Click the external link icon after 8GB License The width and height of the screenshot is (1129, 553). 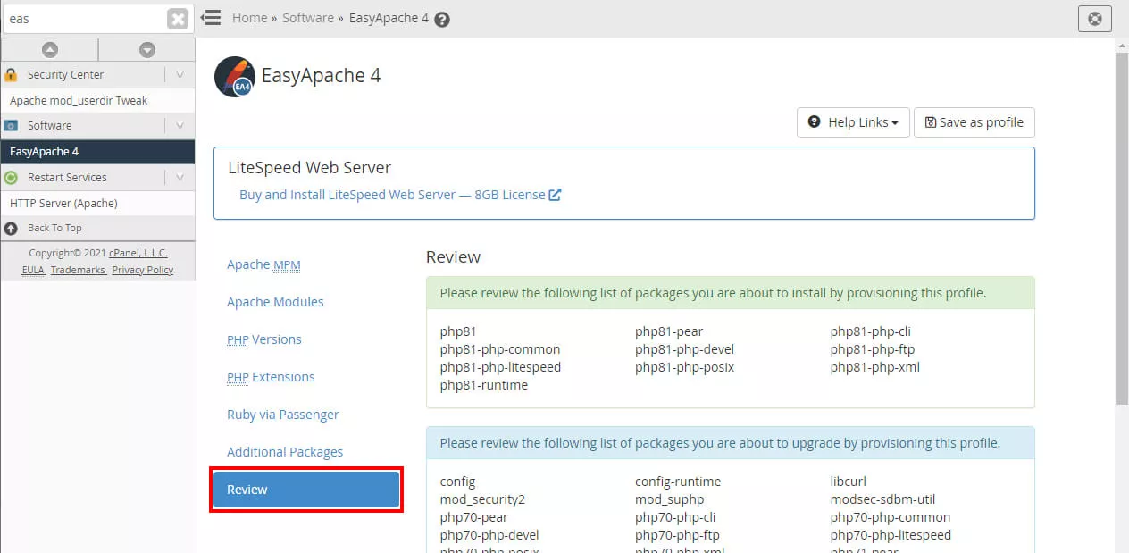pos(555,195)
